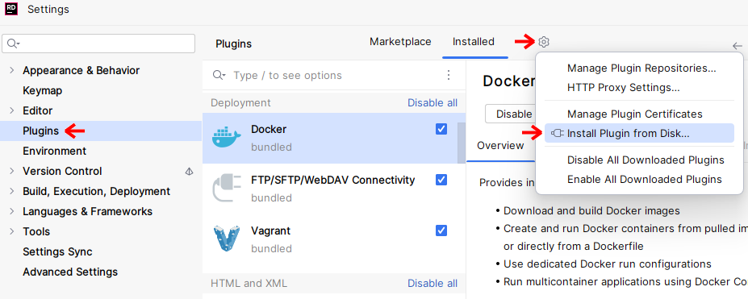
Task: Click Disable all for Deployment plugins
Action: (x=433, y=103)
